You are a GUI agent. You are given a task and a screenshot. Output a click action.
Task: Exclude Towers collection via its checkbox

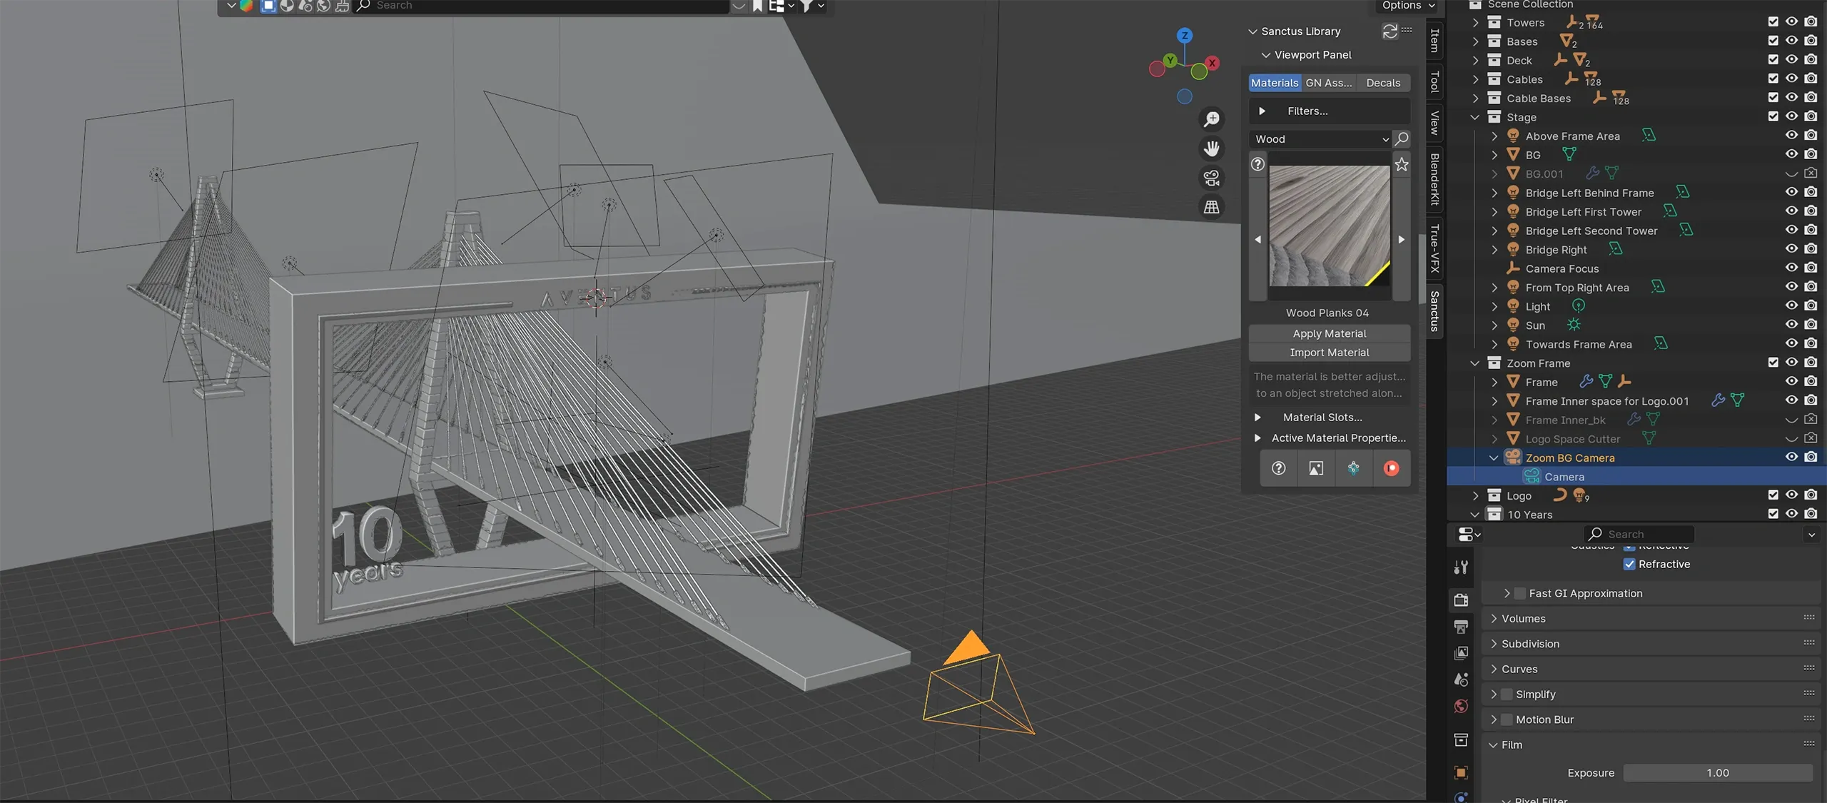(x=1773, y=22)
